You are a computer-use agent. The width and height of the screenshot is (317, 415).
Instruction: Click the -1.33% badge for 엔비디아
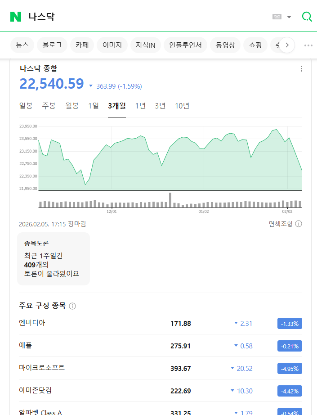290,324
